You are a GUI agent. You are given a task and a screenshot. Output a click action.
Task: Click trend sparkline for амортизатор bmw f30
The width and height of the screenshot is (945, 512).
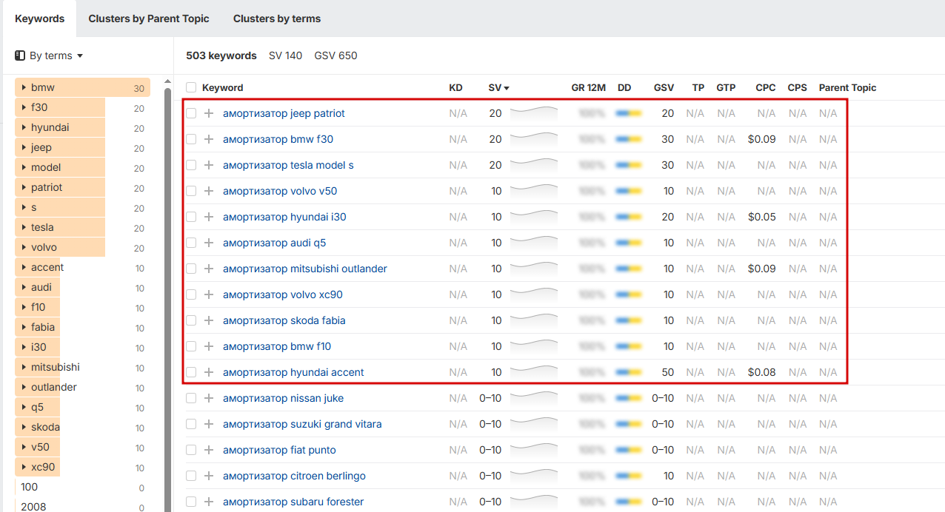[x=534, y=138]
